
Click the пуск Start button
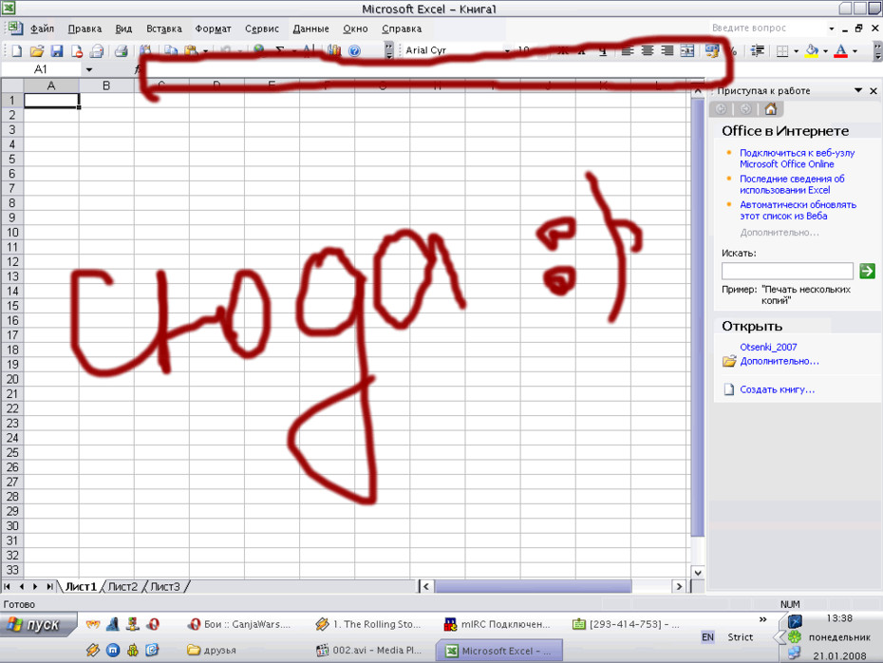(37, 625)
